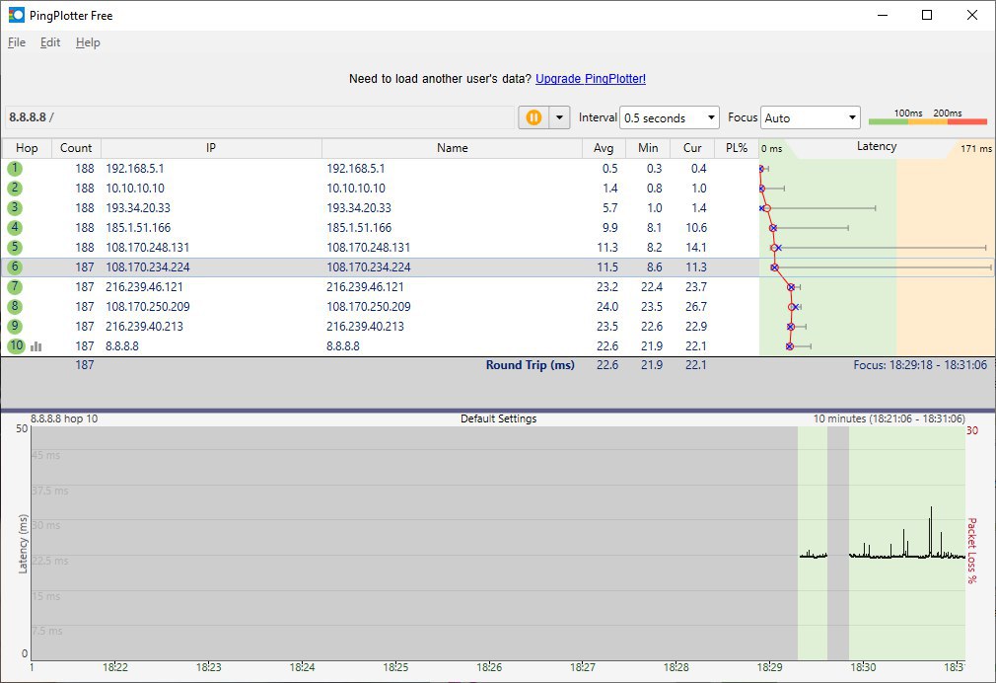
Task: Select IP cell 108.170.250.209
Action: click(x=147, y=307)
